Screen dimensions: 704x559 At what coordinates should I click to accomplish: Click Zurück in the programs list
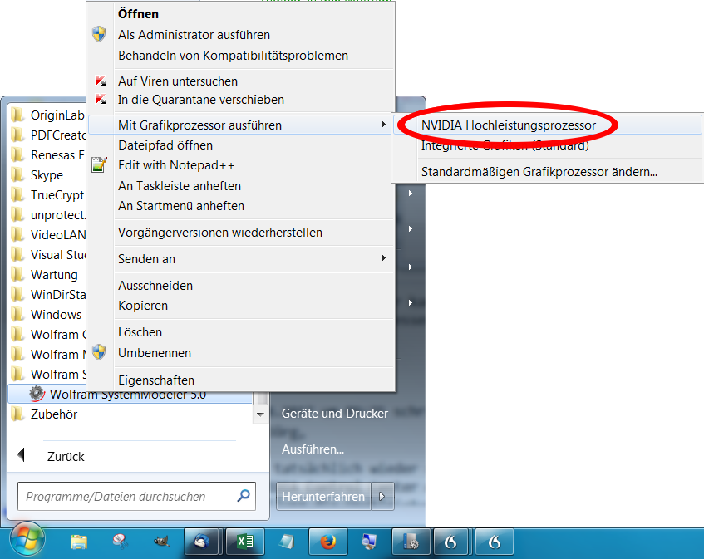tap(66, 456)
